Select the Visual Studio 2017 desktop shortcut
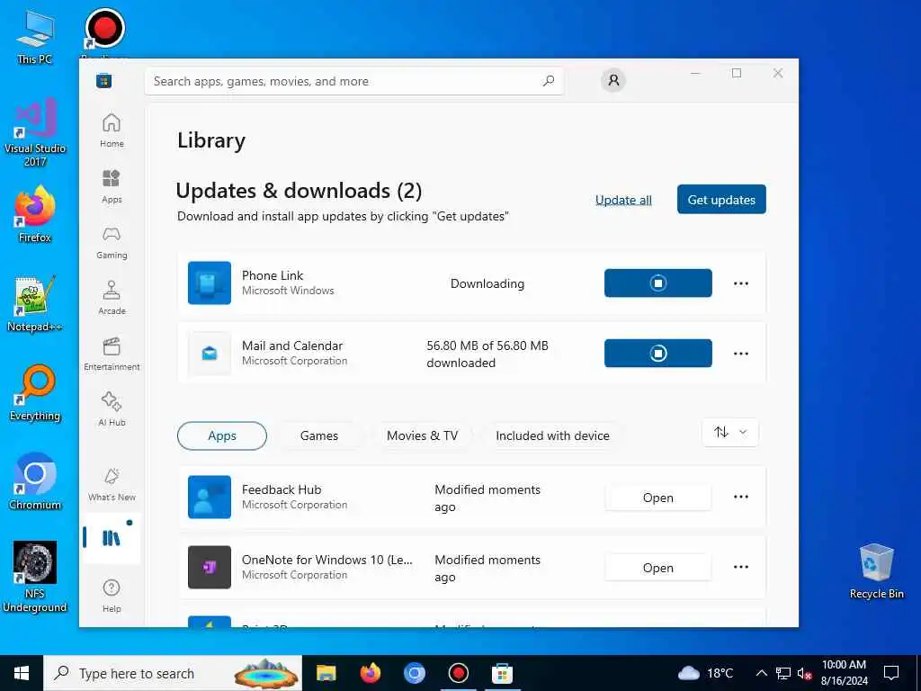 click(x=35, y=133)
